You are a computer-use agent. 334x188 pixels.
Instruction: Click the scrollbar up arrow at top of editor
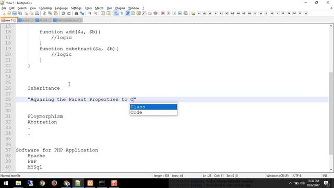(330, 26)
